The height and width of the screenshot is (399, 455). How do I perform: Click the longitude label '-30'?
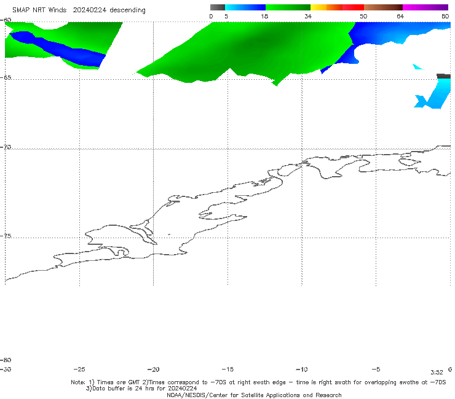[6, 369]
